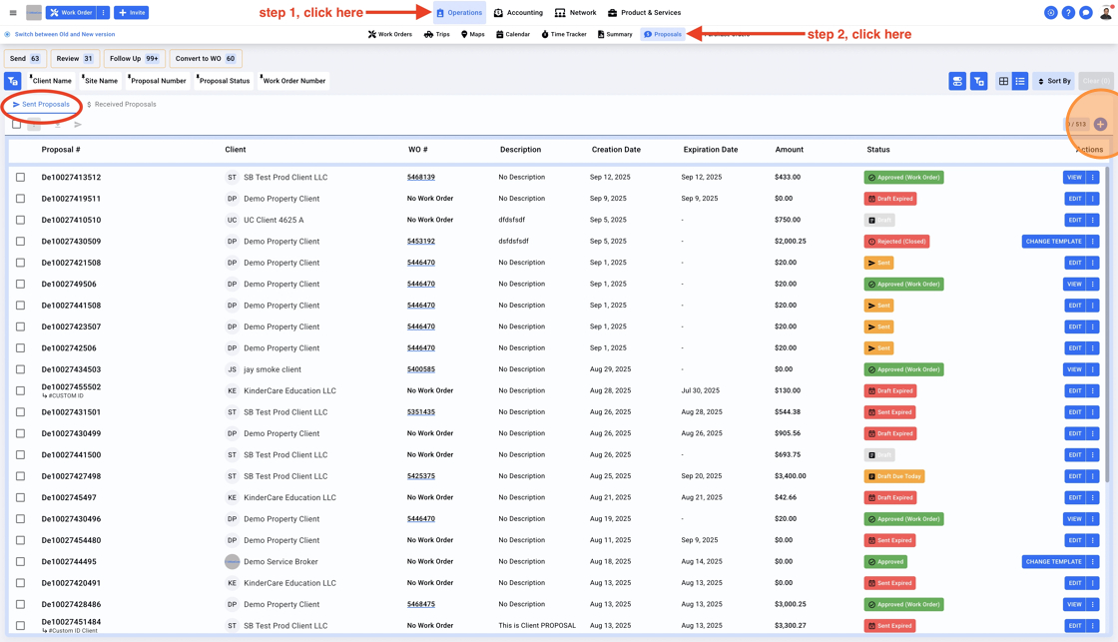Screen dimensions: 1118x642
Task: Open the Client Name filter
Action: (51, 81)
